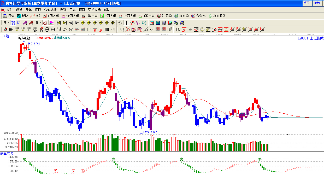The image size is (324, 175).
Task: Toggle the pressed colored flag indicator button
Action: click(51, 23)
